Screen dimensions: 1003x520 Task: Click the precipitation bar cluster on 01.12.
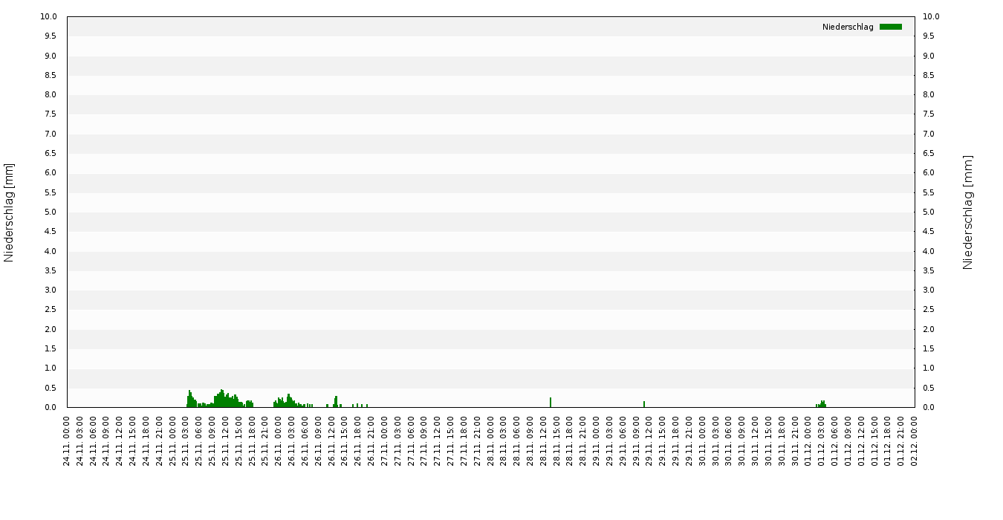pyautogui.click(x=822, y=404)
